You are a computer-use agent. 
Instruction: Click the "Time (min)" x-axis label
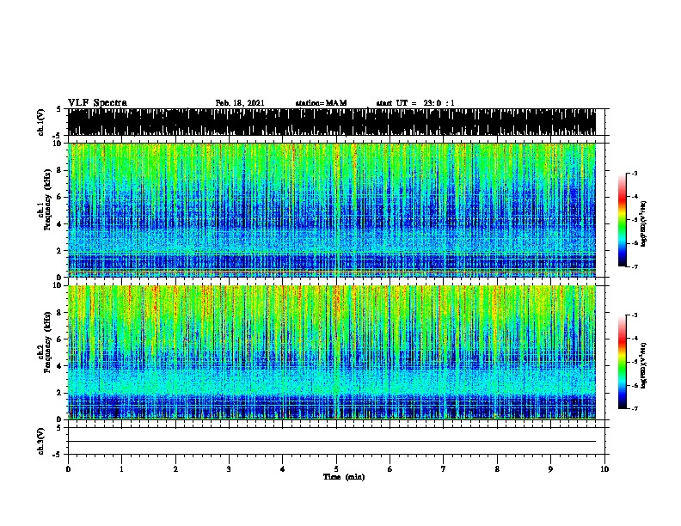click(x=344, y=477)
